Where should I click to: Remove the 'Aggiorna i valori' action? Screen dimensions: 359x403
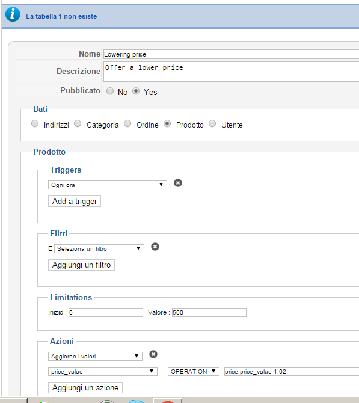[153, 354]
